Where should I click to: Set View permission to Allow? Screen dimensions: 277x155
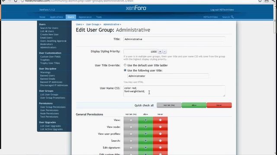click(145, 120)
